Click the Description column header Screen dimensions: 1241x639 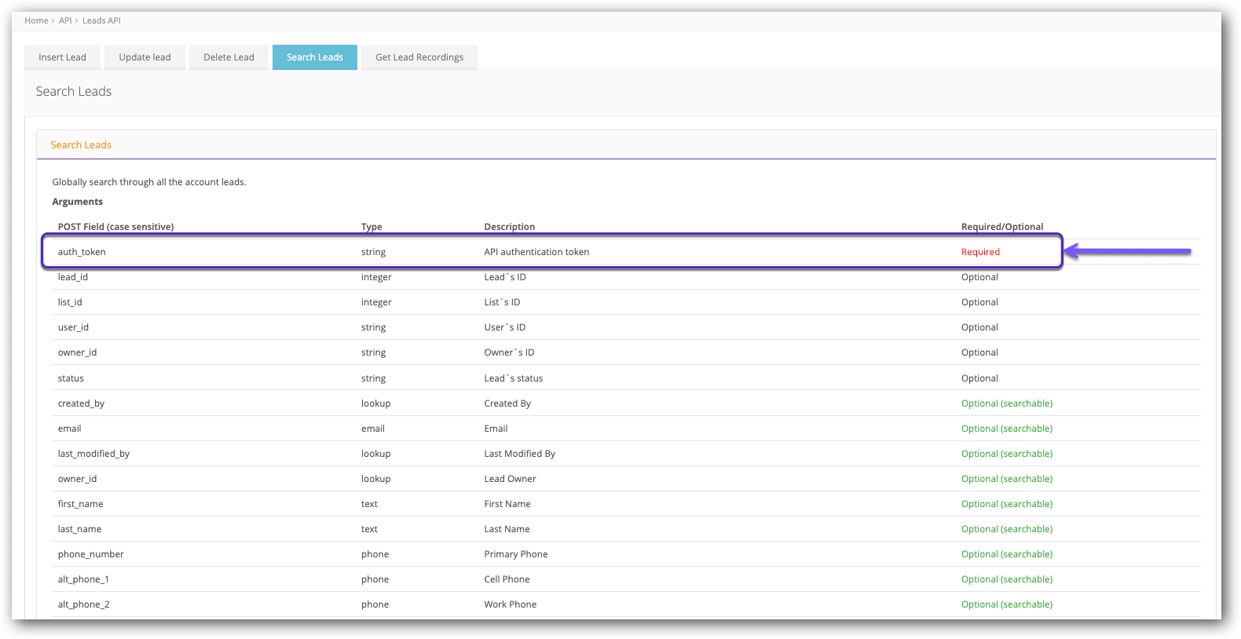click(x=509, y=227)
